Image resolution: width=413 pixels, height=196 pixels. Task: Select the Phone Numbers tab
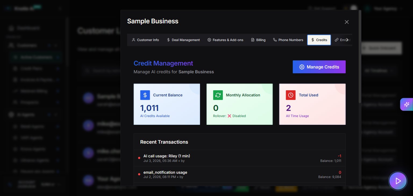pos(288,40)
